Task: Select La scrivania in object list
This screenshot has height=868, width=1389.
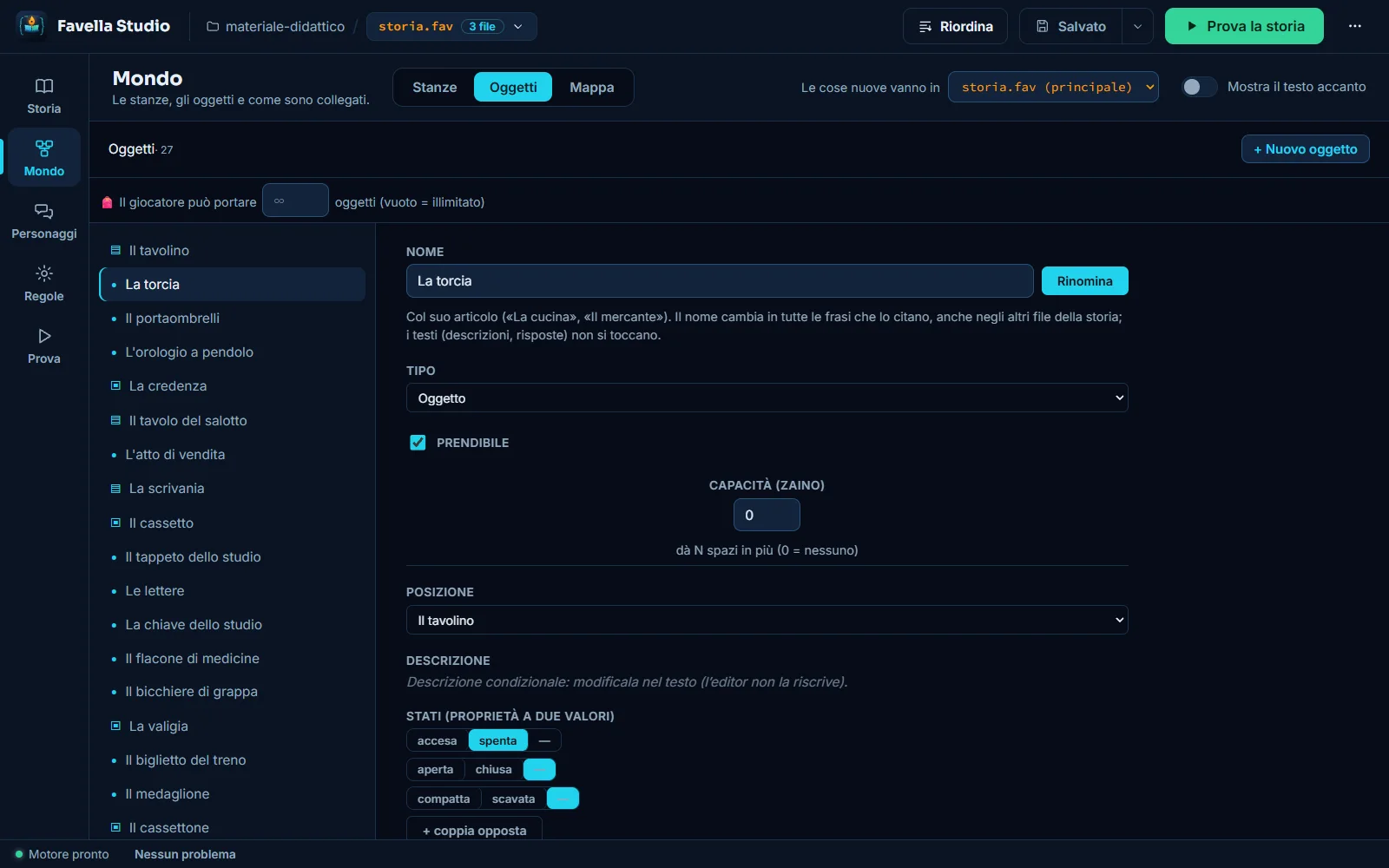Action: [232, 488]
